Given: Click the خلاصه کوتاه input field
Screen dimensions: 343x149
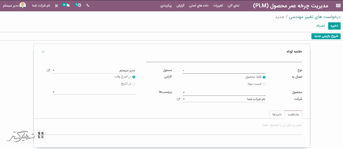Looking at the screenshot, I should (224, 59).
